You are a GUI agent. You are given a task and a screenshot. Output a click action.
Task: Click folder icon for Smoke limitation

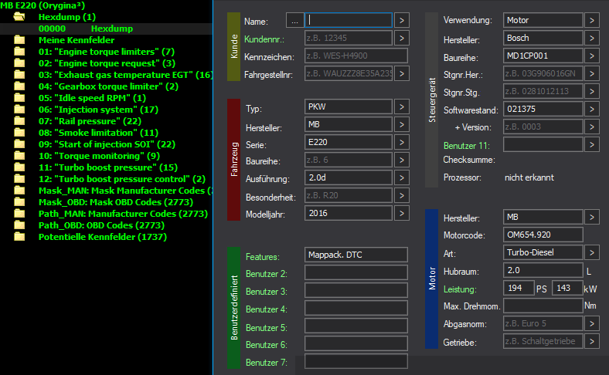[x=19, y=133]
